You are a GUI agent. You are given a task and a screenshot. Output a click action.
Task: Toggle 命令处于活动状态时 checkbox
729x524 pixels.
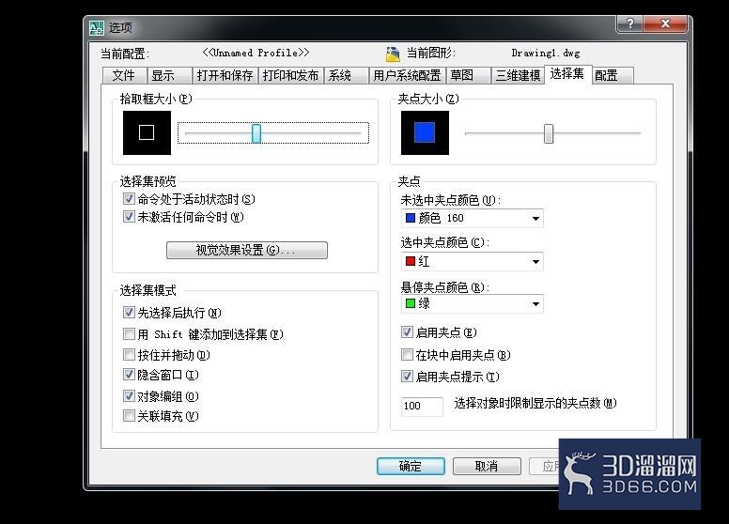coord(129,199)
